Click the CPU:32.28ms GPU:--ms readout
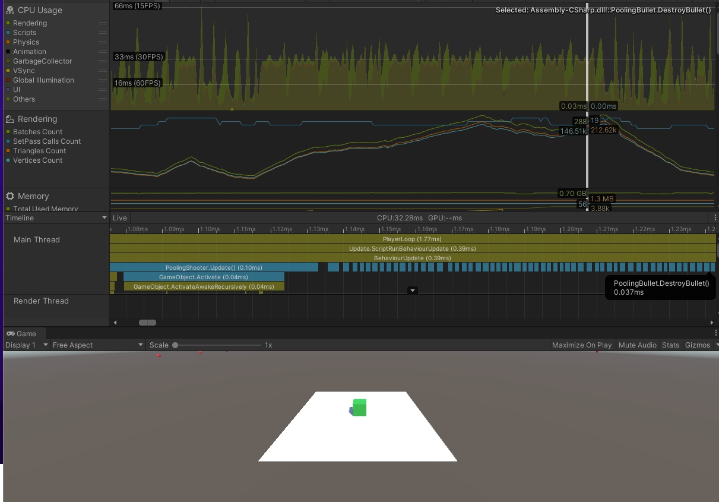This screenshot has width=719, height=502. (419, 218)
